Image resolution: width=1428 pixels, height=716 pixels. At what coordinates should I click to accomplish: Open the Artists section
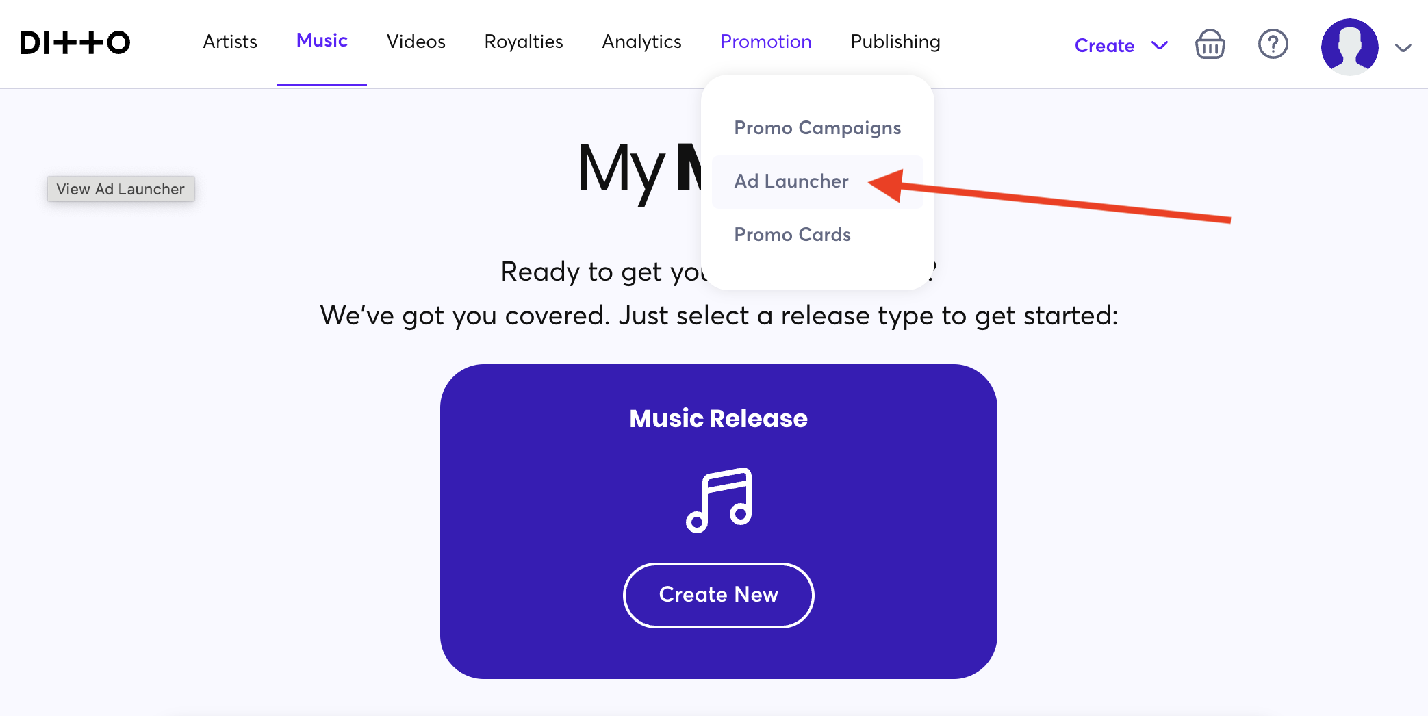click(x=229, y=42)
